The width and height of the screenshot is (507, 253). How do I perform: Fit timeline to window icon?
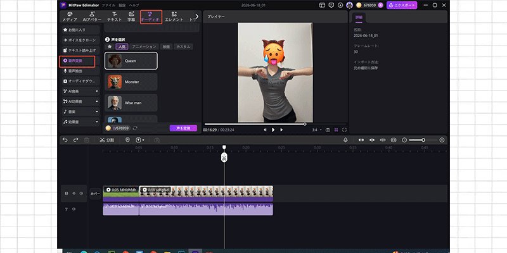pos(393,140)
